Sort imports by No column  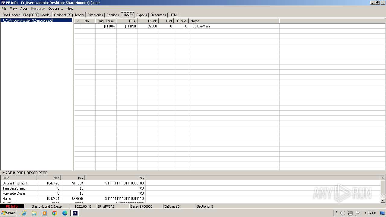pos(85,21)
